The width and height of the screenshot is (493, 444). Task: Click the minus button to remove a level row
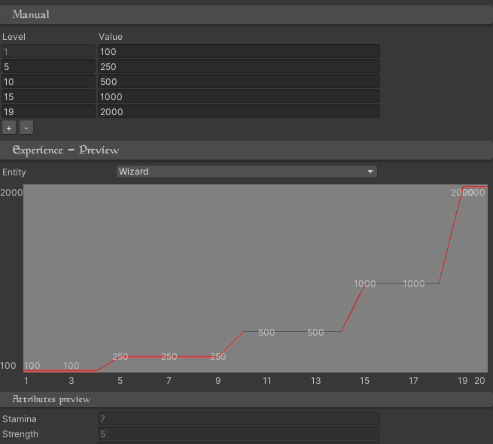[26, 127]
